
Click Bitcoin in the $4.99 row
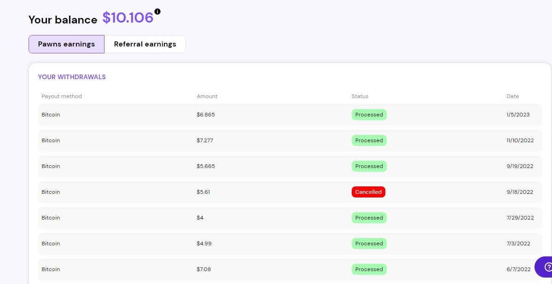click(51, 243)
